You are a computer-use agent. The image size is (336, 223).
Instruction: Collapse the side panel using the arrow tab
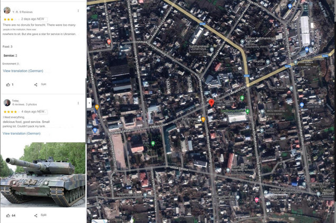(x=89, y=103)
